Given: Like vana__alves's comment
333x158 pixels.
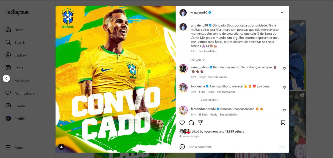Looking at the screenshot, I should click(284, 68).
